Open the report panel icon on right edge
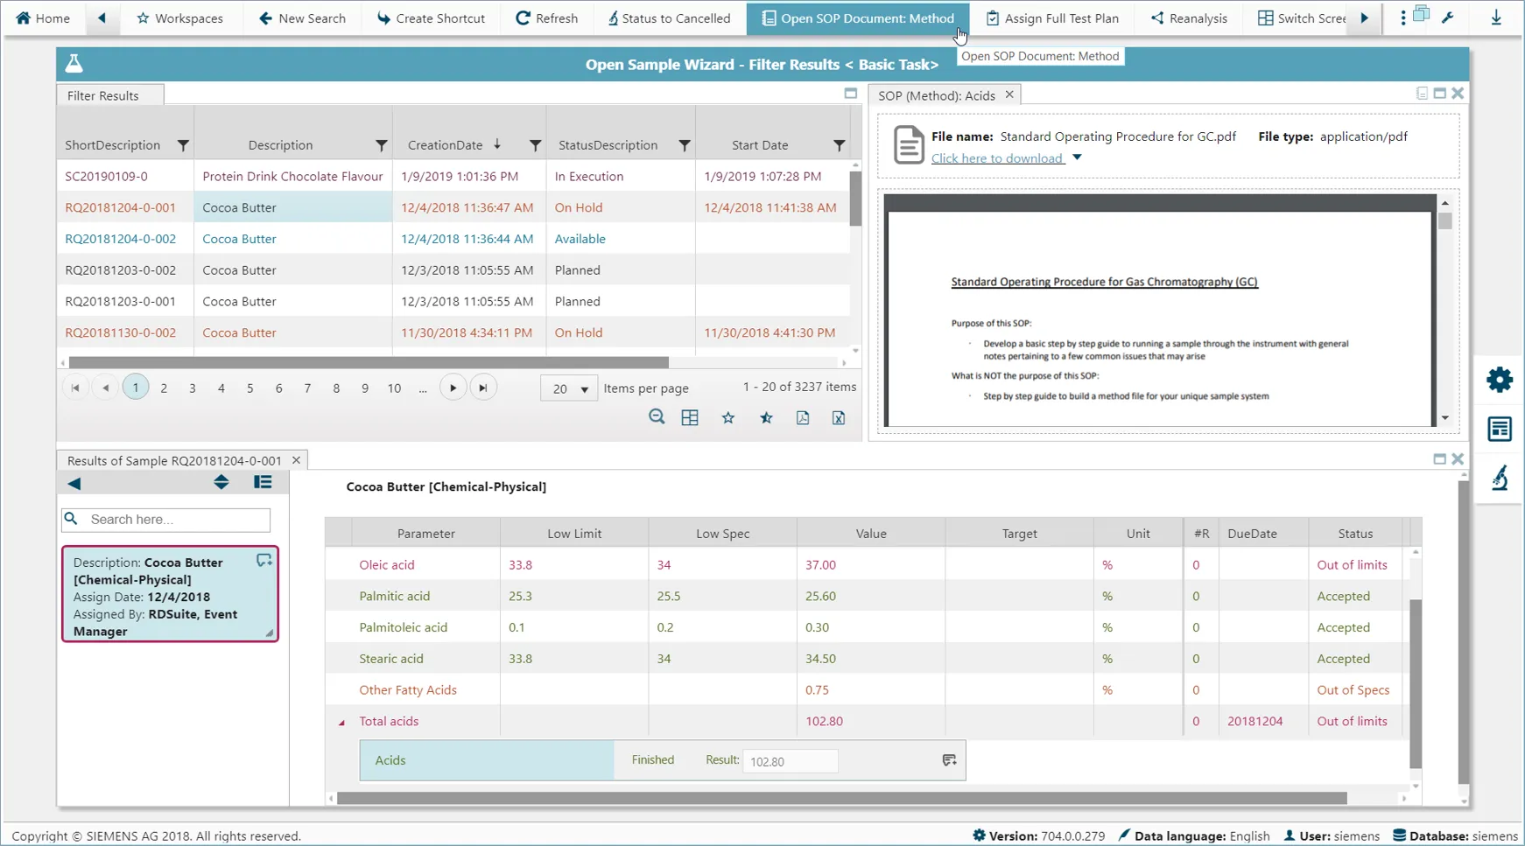The height and width of the screenshot is (846, 1525). click(1500, 429)
